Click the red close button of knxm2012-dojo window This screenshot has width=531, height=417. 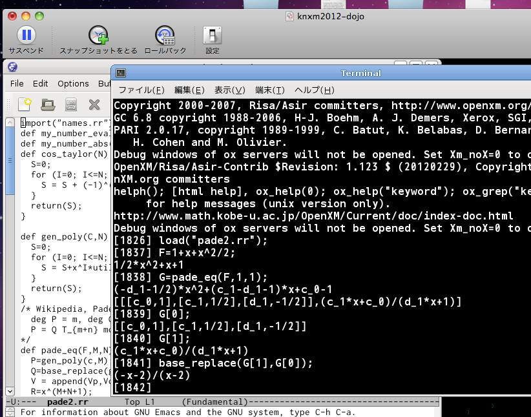[12, 16]
